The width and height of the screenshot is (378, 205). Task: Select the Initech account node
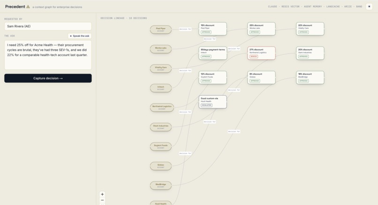[x=161, y=88]
